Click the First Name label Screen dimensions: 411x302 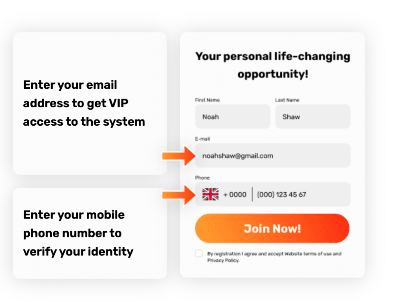click(208, 100)
